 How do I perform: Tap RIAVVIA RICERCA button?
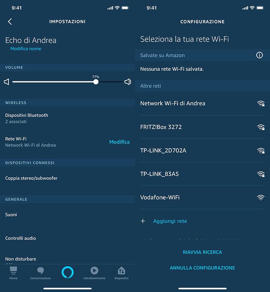tap(202, 252)
